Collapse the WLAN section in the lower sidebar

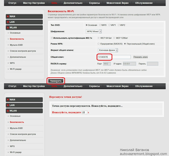click(x=24, y=111)
